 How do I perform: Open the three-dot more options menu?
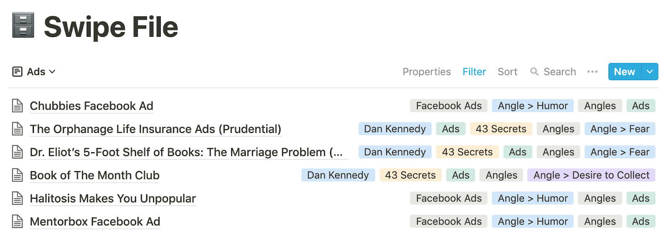(593, 72)
